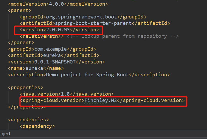Viewport: 207px width, 139px height.
Task: Select the opening parent tag
Action: tap(20, 10)
